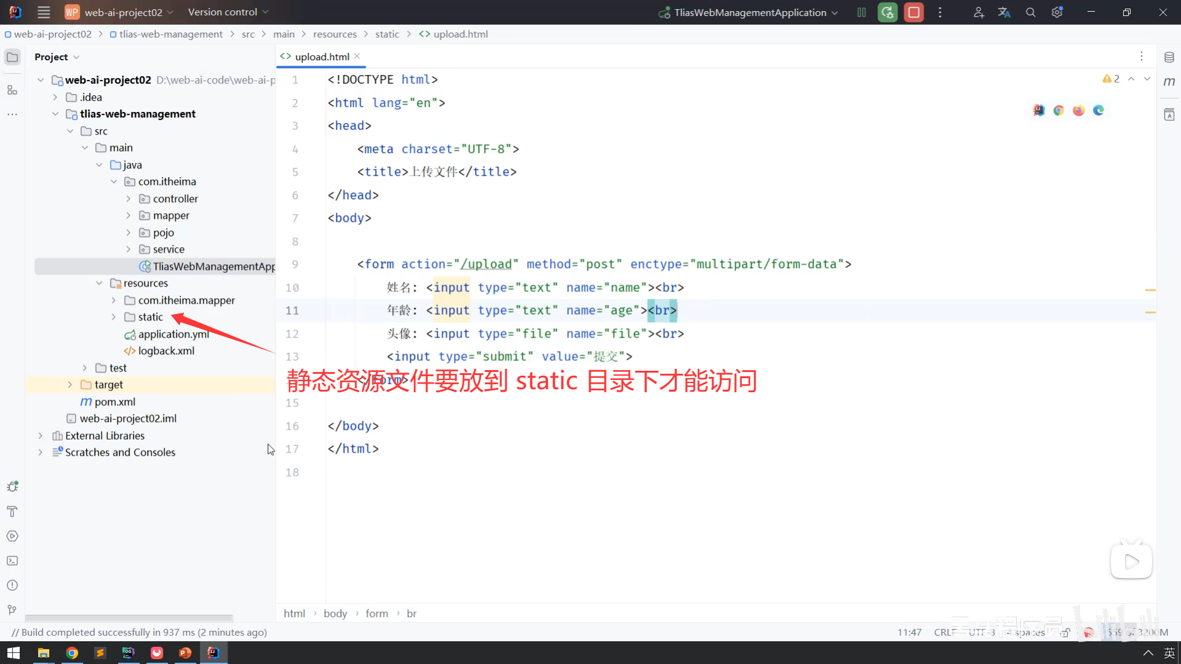The height and width of the screenshot is (664, 1181).
Task: Click the form breadcrumb in the editor footer
Action: coord(376,614)
